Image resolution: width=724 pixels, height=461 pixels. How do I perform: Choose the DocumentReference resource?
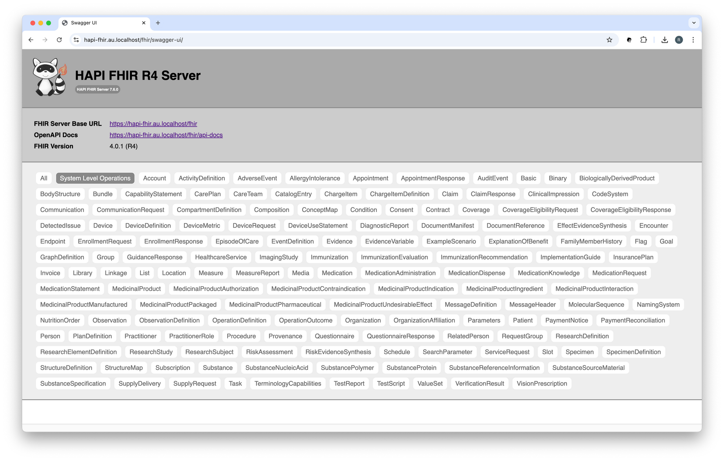pos(515,226)
